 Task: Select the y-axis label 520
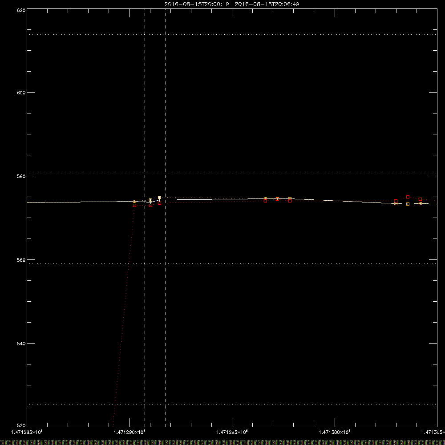pos(21,426)
